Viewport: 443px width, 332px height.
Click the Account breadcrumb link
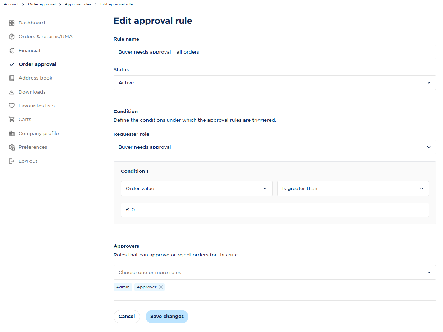click(11, 4)
